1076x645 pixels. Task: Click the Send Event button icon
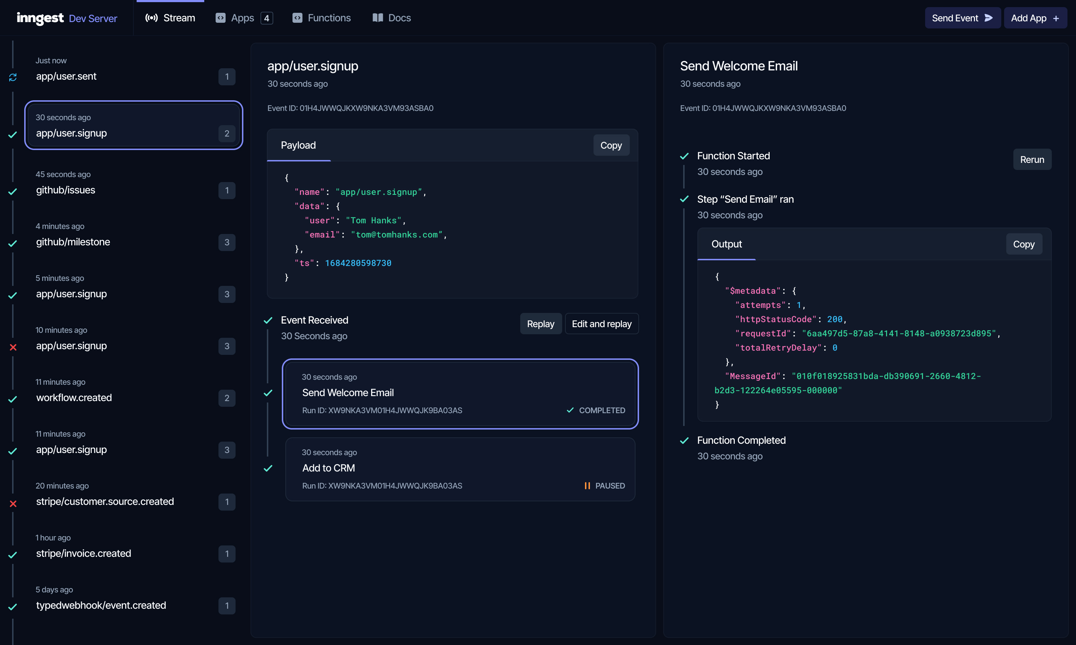coord(989,18)
